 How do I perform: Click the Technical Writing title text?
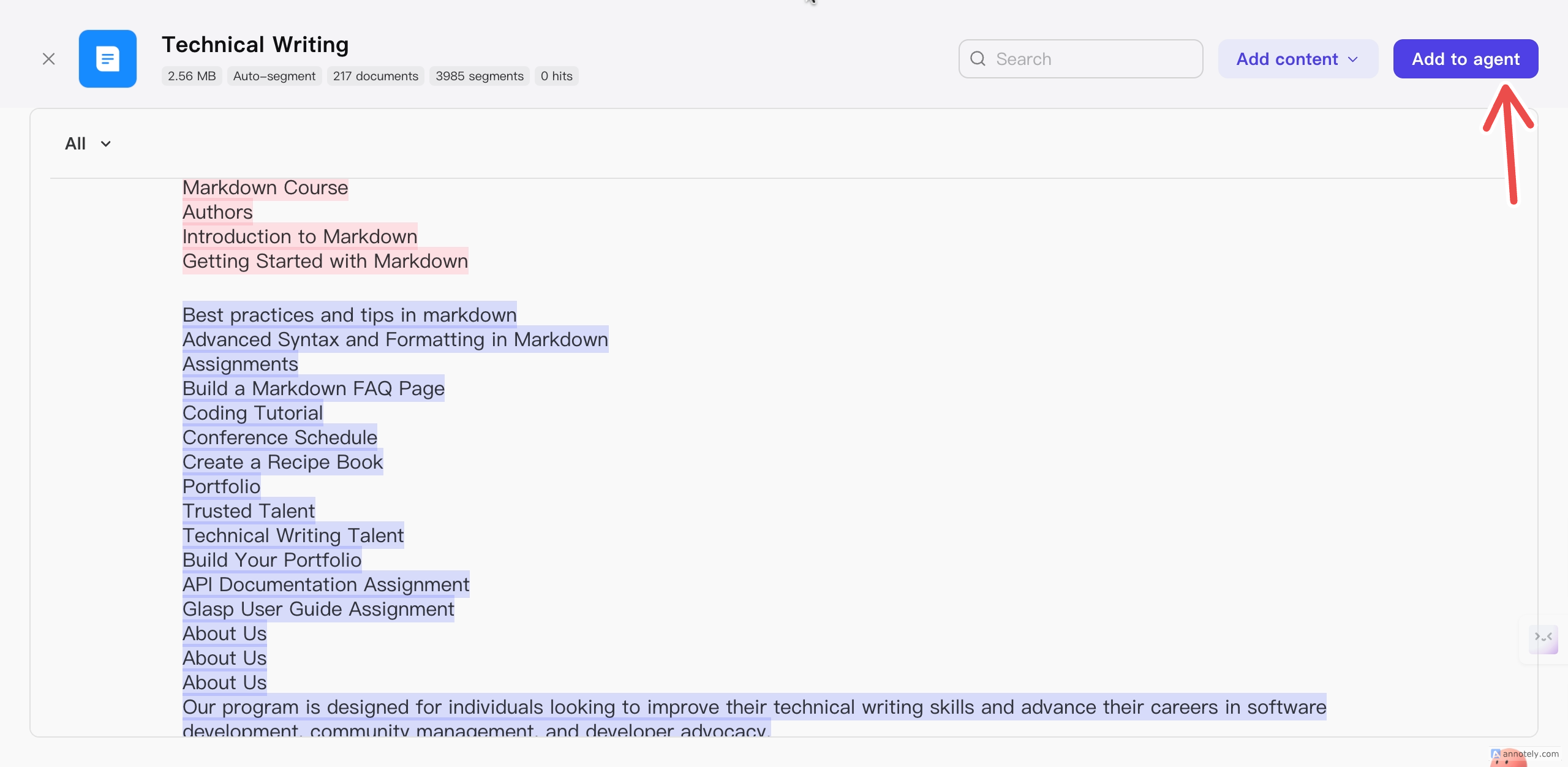click(255, 45)
